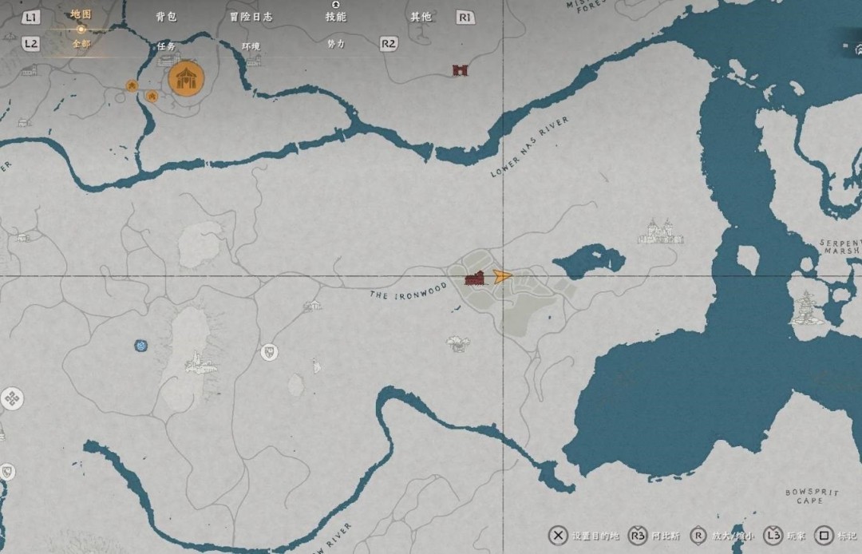
Task: Click the 标记 marker prompt
Action: coord(847,536)
